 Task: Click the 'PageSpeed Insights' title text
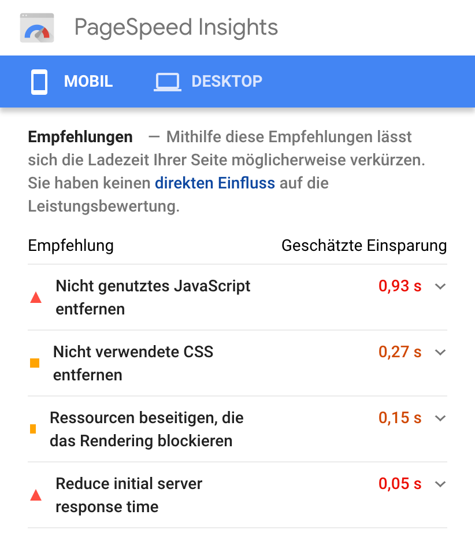click(176, 27)
